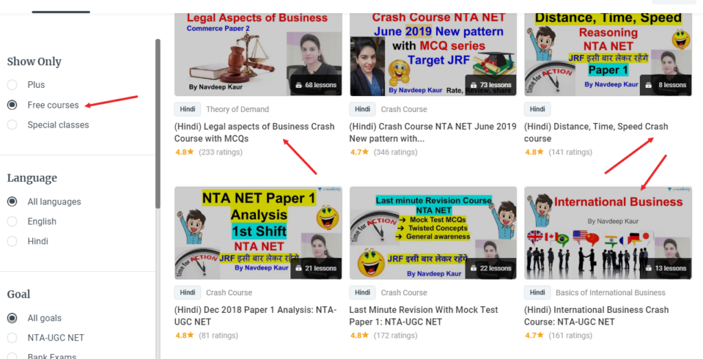Open the International Business course thumbnail
703x359 pixels.
point(608,233)
